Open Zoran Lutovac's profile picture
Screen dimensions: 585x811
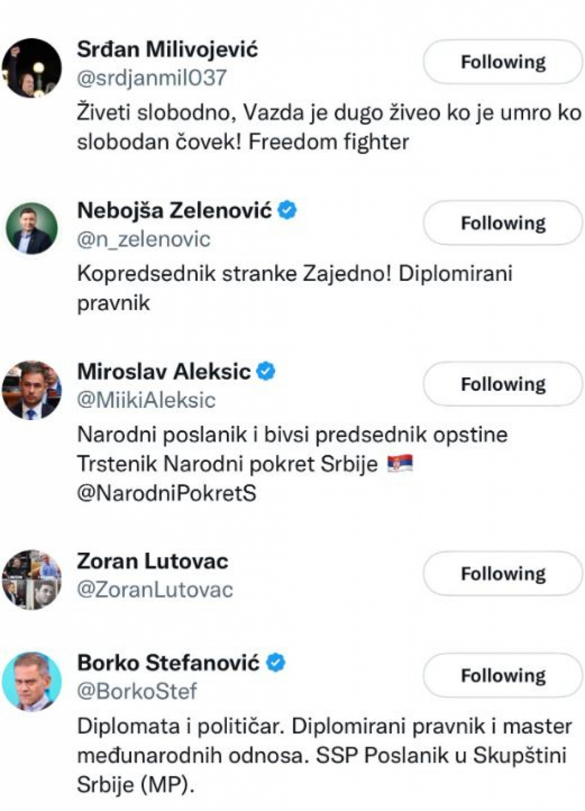coord(32,579)
